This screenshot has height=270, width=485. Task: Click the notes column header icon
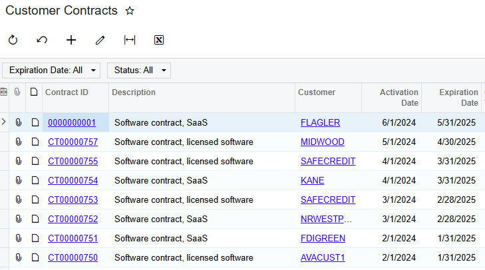click(34, 92)
